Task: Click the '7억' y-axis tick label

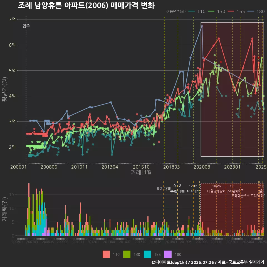Action: point(12,19)
